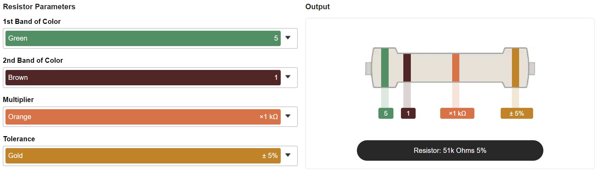The width and height of the screenshot is (598, 173).
Task: Click the Resistor Parameters heading
Action: [39, 6]
